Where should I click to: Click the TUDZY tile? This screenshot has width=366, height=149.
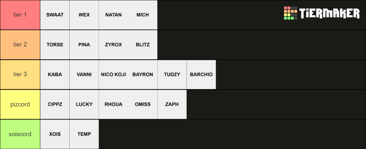point(172,74)
